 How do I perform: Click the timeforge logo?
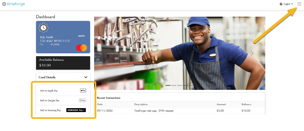click(x=13, y=4)
